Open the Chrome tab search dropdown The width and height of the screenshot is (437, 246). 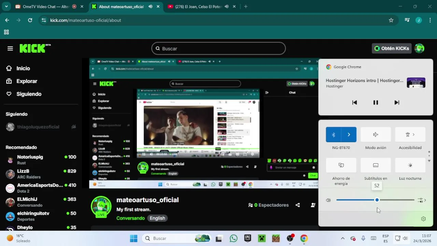7,6
